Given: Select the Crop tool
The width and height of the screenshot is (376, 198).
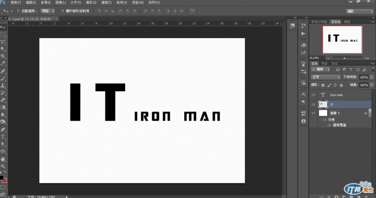Looking at the screenshot, I should 3,56.
